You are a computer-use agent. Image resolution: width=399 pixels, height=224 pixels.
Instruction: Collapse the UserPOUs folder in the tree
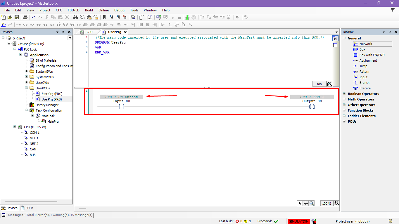[27, 88]
